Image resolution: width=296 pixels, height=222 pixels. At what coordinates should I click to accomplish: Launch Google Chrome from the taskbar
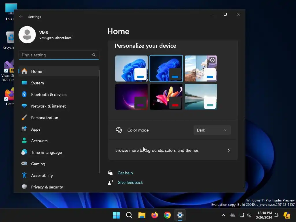pyautogui.click(x=167, y=215)
